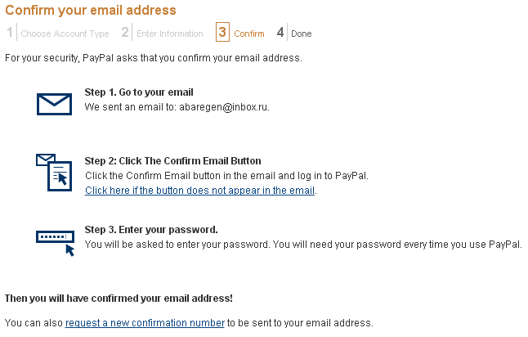Click the boxed number 3 step indicator
The image size is (528, 337).
(x=222, y=33)
